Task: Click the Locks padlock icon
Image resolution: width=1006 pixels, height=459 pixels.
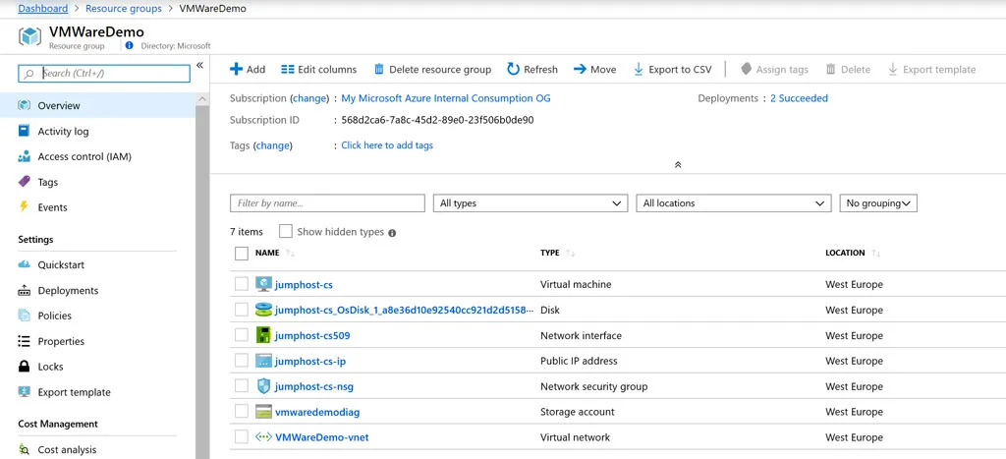Action: [x=25, y=367]
